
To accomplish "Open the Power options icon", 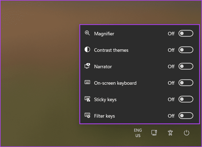I will 186,133.
